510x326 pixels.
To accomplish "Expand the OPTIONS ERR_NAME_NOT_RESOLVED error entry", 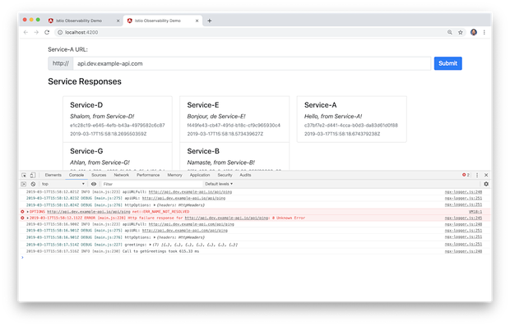I will (28, 212).
